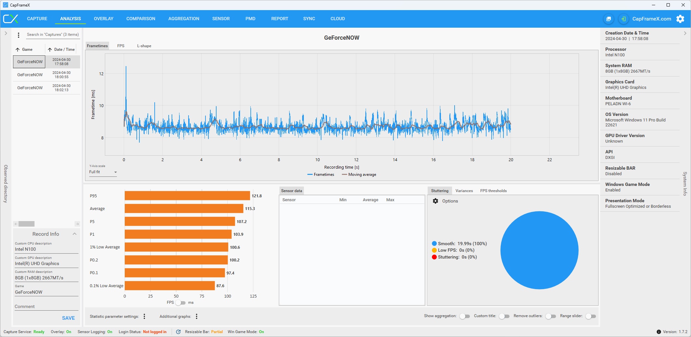Open the OVERLAY tab
691x337 pixels.
(x=104, y=19)
